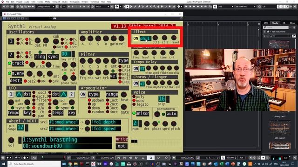Select the LP24 filter type
298x167 pixels.
pyautogui.click(x=120, y=70)
